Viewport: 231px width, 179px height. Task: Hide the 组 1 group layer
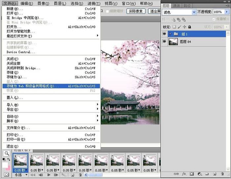click(x=164, y=34)
